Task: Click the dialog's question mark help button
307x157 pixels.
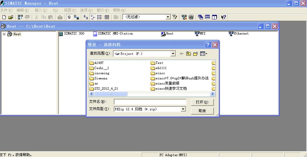Action: 208,45
